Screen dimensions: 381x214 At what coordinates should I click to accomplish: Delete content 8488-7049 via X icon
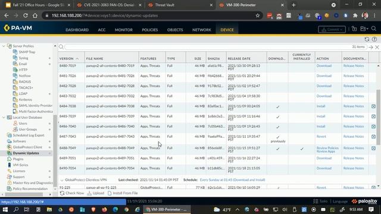373,148
